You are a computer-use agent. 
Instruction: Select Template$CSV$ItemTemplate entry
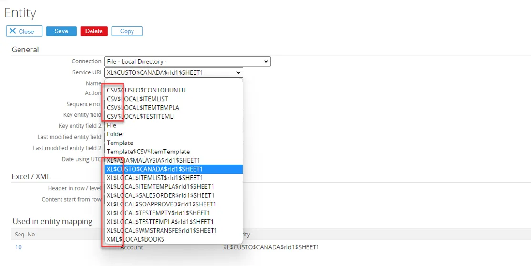pyautogui.click(x=148, y=152)
